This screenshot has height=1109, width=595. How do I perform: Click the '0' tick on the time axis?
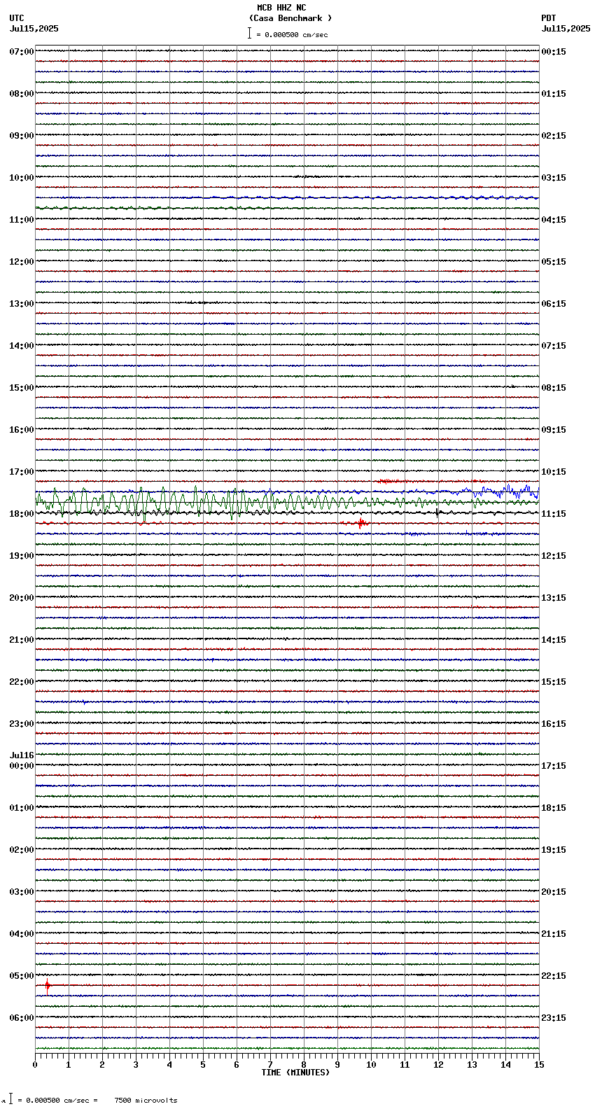(x=35, y=1065)
